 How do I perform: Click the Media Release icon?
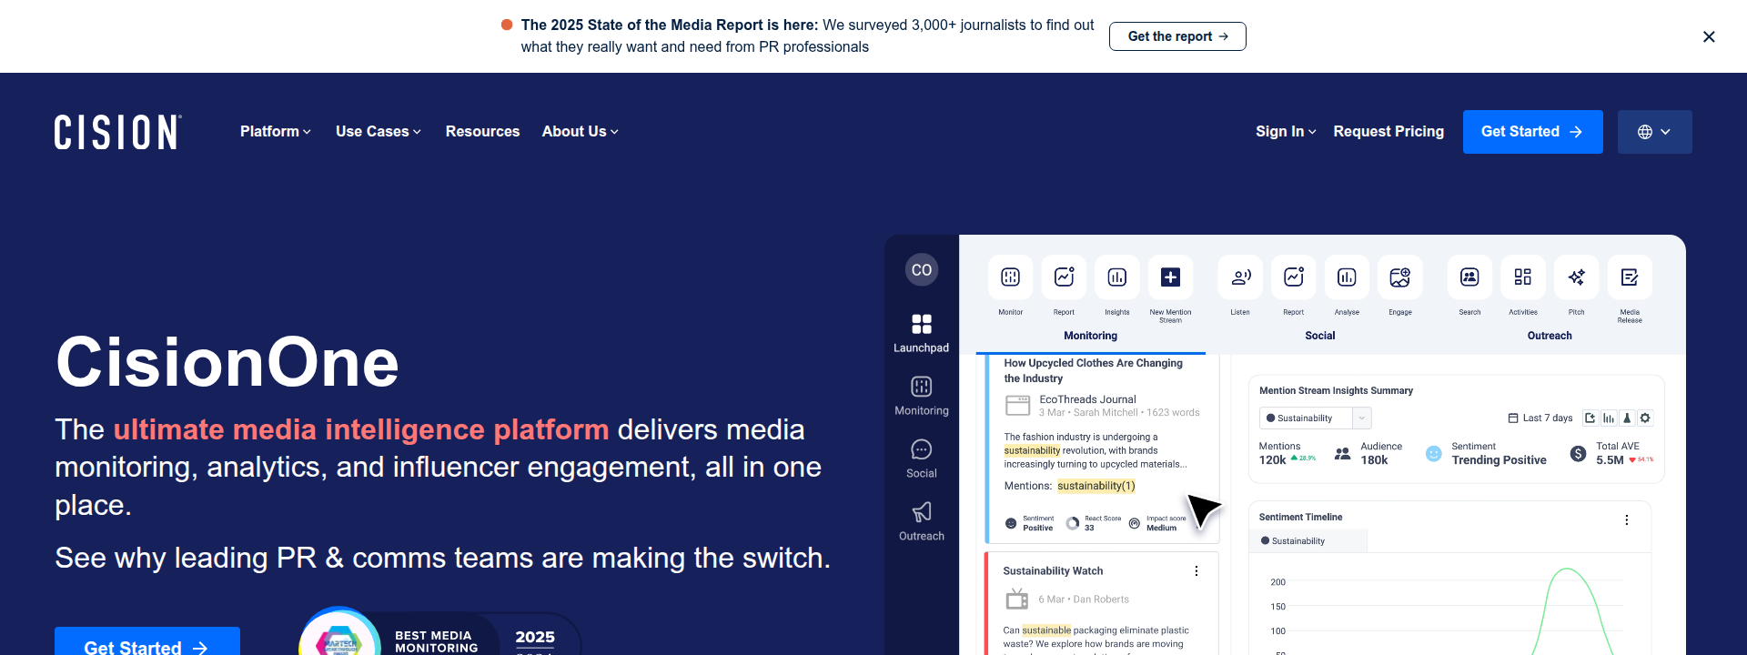tap(1630, 277)
